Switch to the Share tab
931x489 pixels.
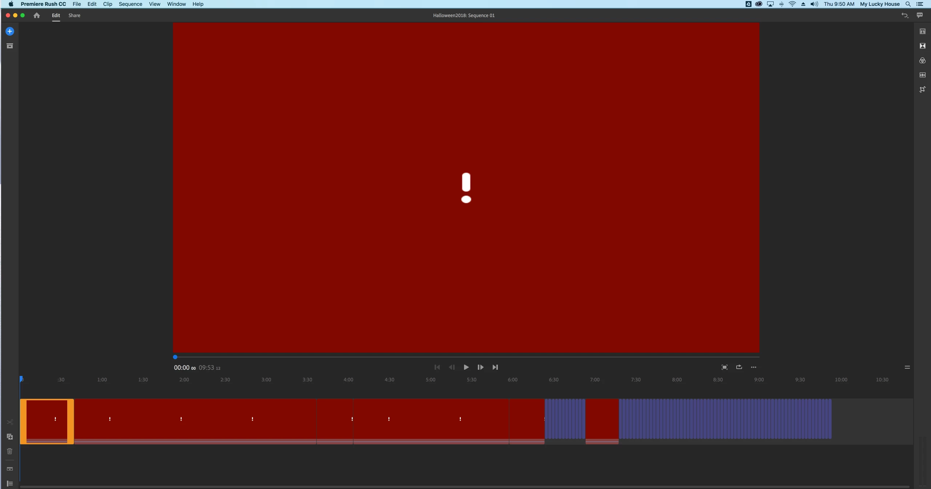tap(74, 15)
